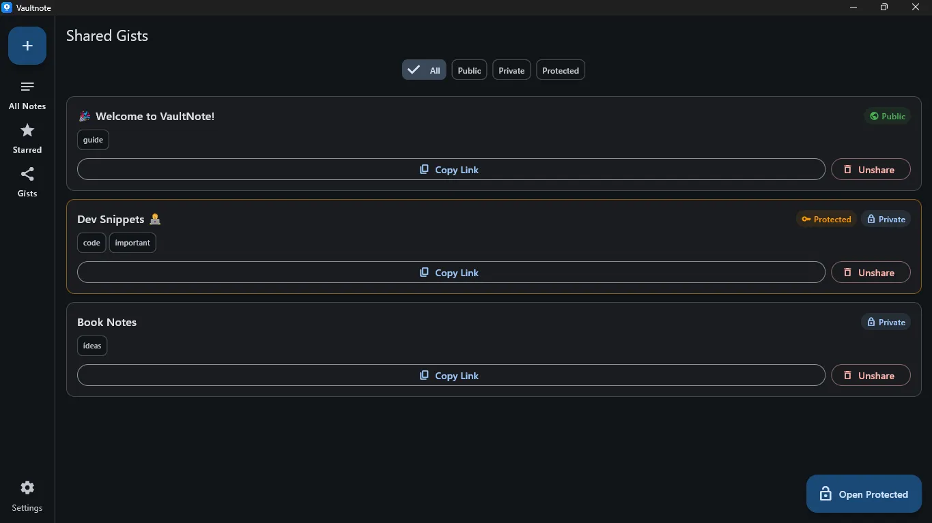
Task: Click the Public badge on Welcome to VaultNote
Action: tap(887, 116)
